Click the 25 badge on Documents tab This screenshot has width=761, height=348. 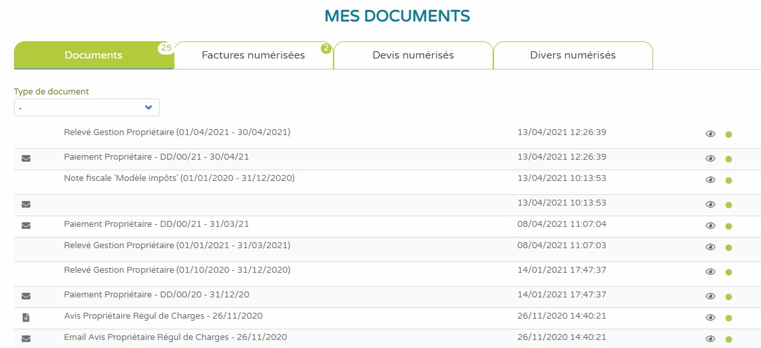click(166, 48)
